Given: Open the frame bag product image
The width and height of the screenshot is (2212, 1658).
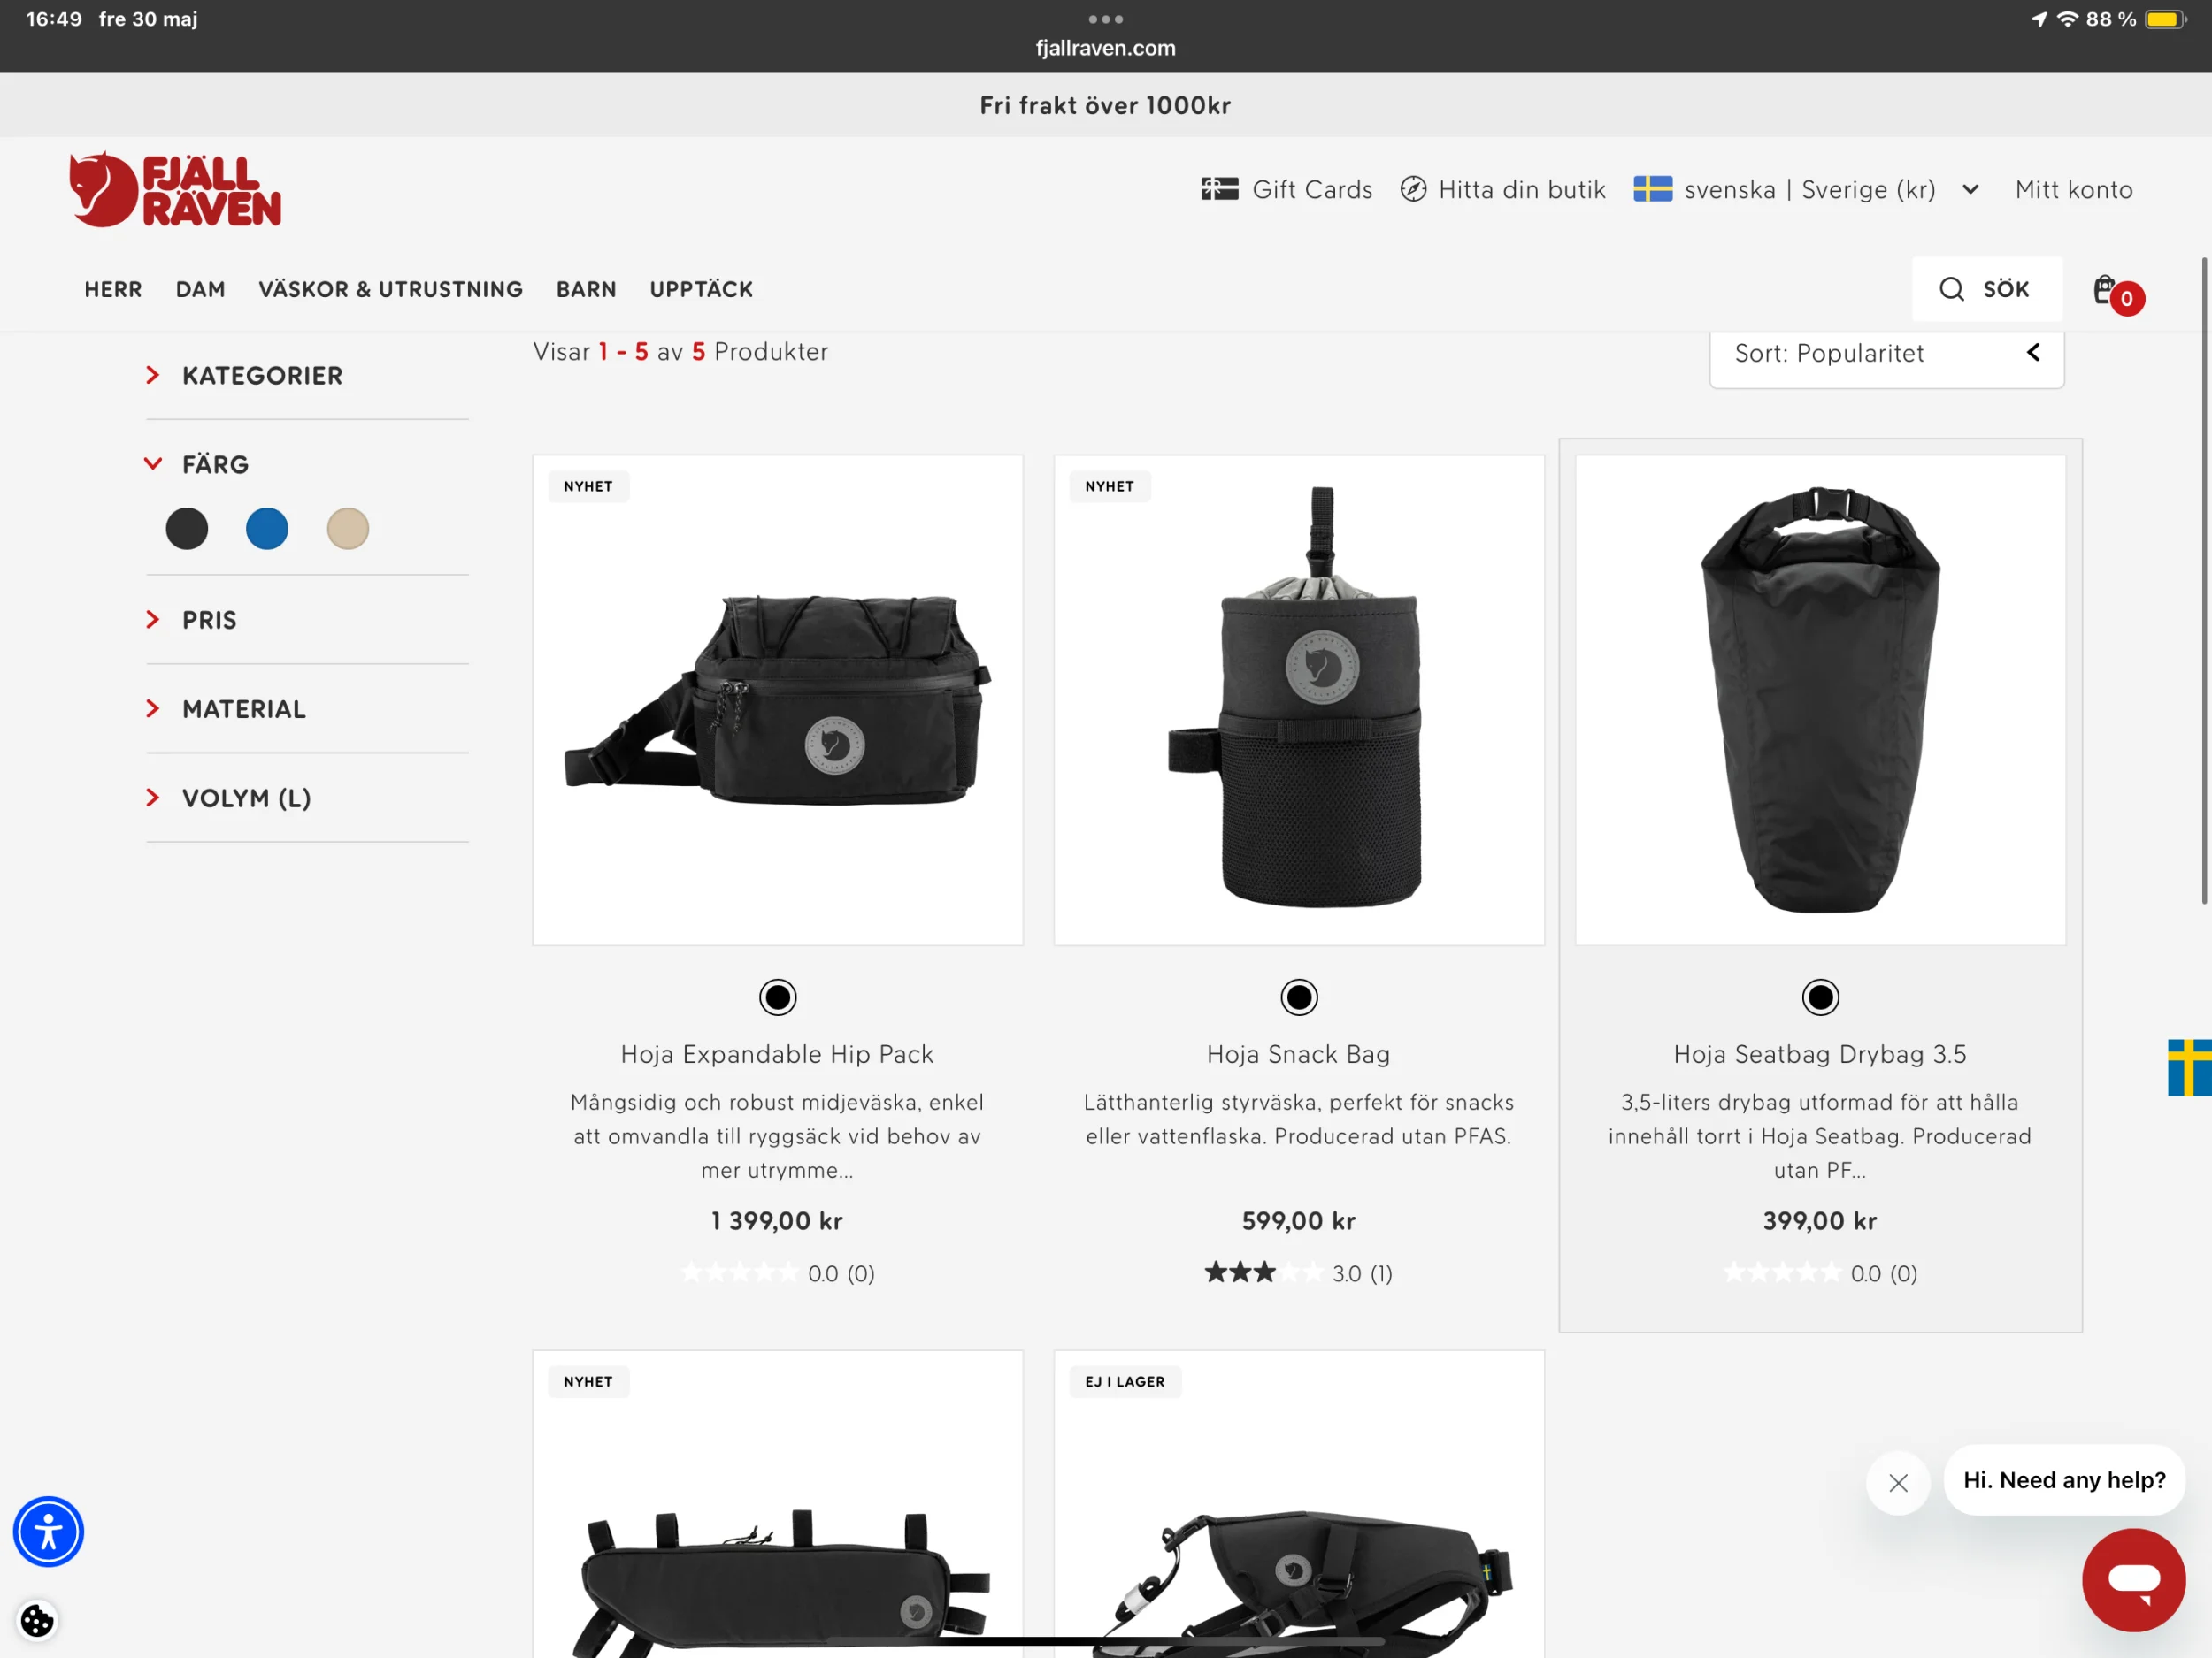Looking at the screenshot, I should click(x=777, y=1504).
